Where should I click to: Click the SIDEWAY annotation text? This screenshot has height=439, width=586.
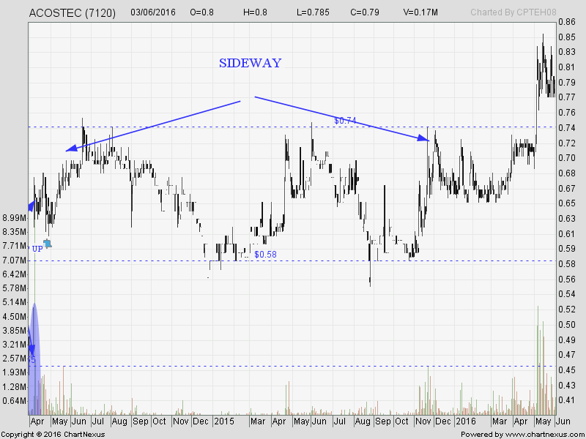click(250, 64)
